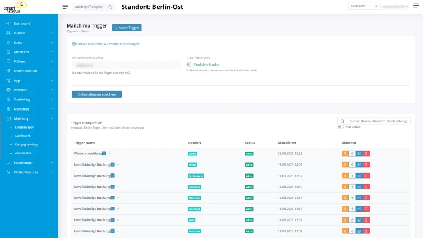
Task: Delete the Köln trigger row
Action: pos(366,220)
